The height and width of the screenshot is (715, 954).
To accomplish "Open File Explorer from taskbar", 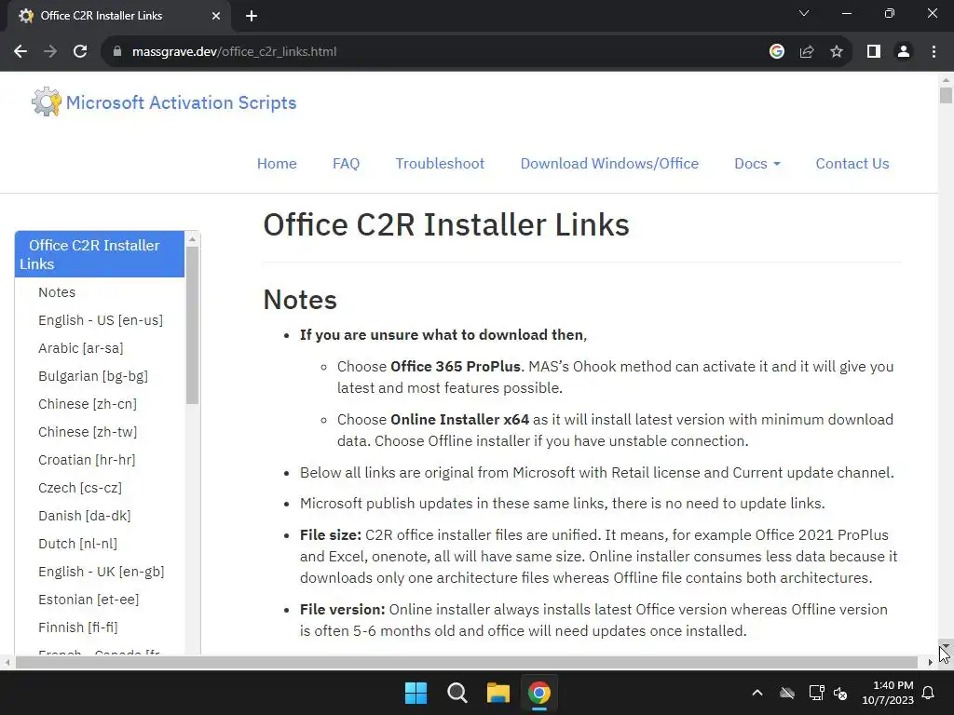I will click(497, 693).
